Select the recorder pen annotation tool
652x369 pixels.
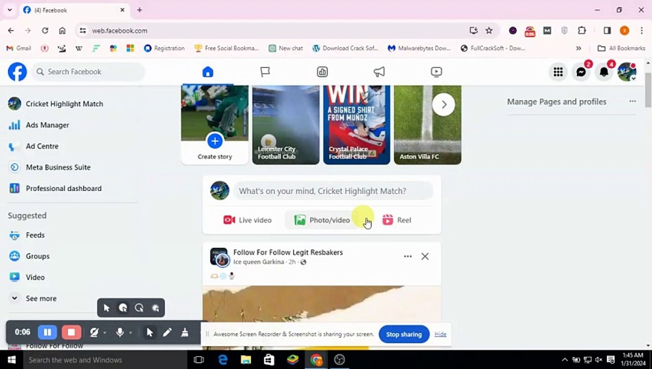click(x=167, y=333)
